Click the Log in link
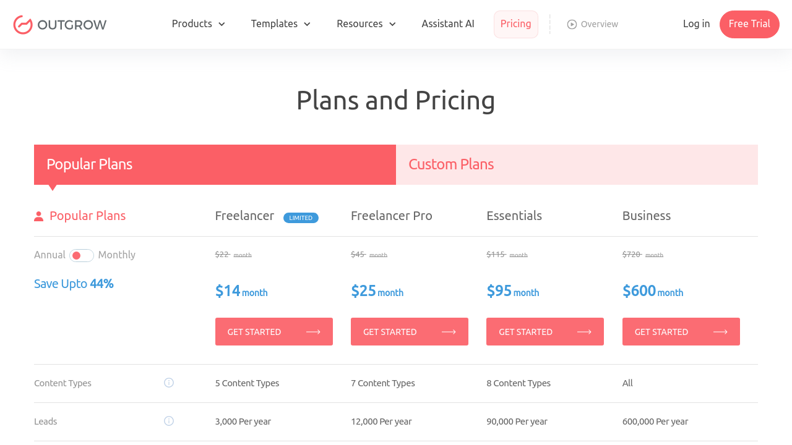 point(696,24)
